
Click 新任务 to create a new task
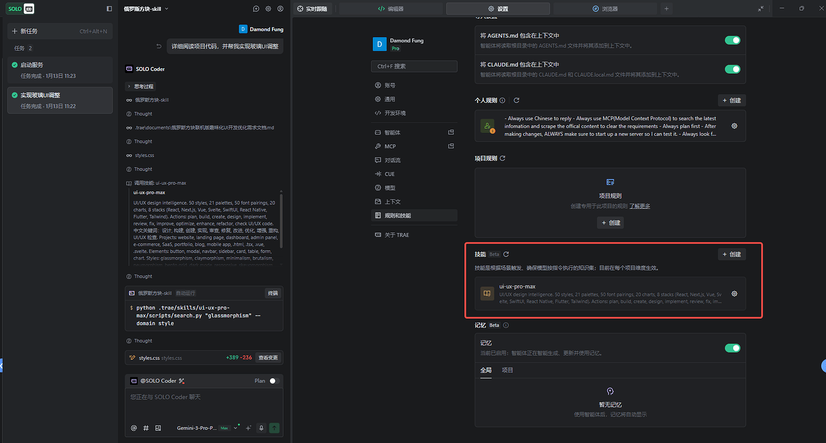[60, 31]
